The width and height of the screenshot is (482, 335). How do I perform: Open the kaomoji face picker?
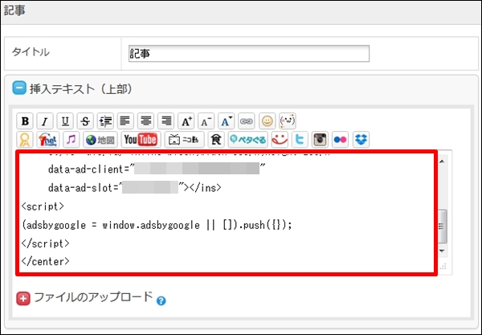[x=287, y=121]
